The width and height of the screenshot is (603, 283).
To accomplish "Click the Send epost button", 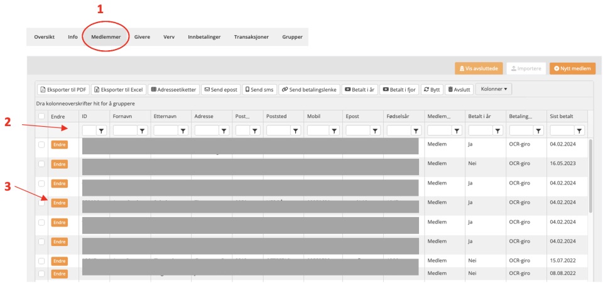I will click(x=221, y=90).
